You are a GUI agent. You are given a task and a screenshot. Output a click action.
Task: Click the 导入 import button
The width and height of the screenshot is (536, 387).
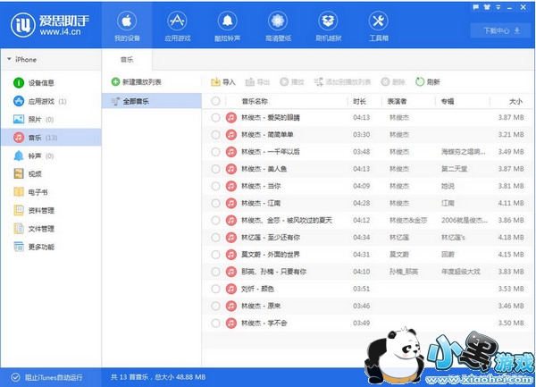point(222,81)
